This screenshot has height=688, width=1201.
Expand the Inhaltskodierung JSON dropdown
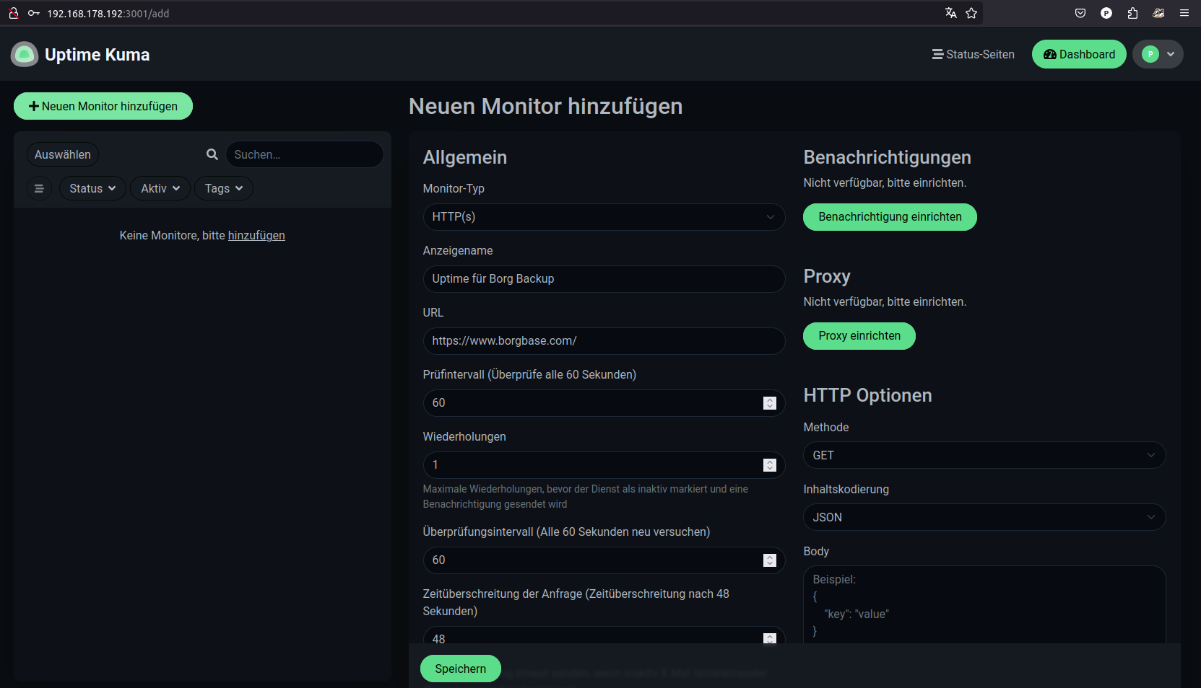pyautogui.click(x=984, y=517)
